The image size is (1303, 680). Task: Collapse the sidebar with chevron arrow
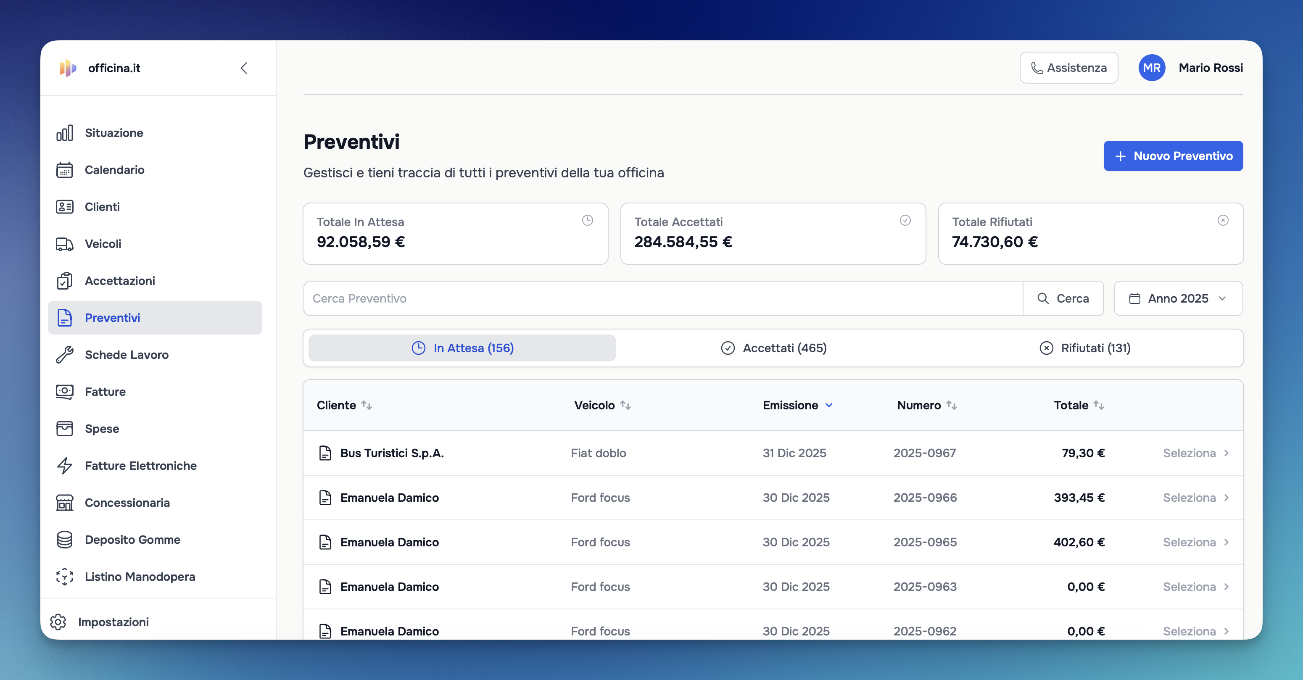(x=244, y=68)
